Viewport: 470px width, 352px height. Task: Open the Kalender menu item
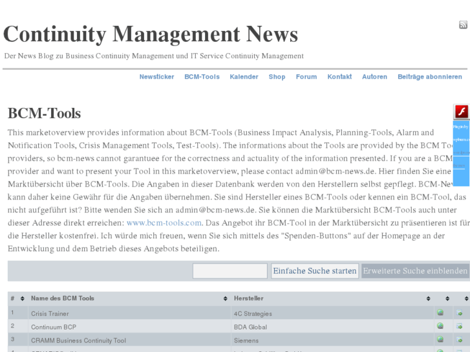(244, 77)
